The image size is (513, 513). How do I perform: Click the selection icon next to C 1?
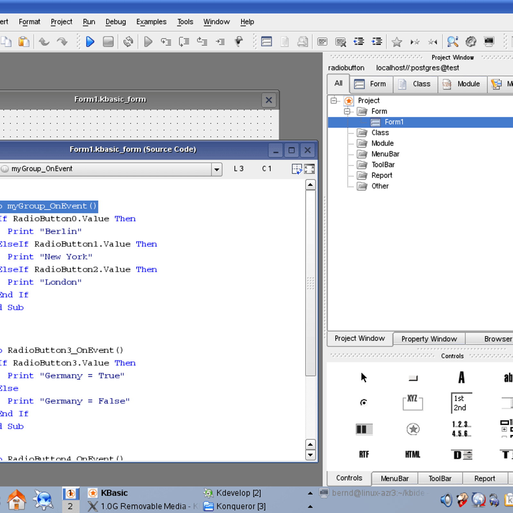pos(297,169)
